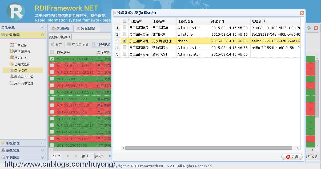Screen dimensions: 321x169
Task: Click the 系统配置 stamp icon
Action: point(3,150)
